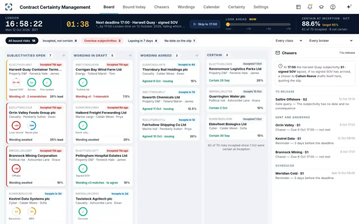The image size is (359, 224).
Task: Click the Chasers envelope icon
Action: click(278, 53)
